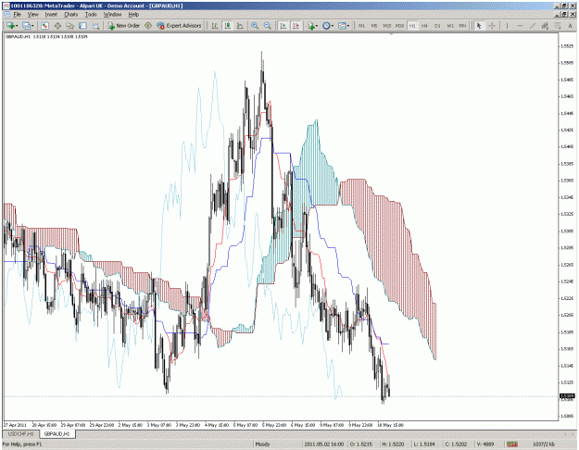
Task: Select the Equidistant Channel tool
Action: click(x=545, y=26)
